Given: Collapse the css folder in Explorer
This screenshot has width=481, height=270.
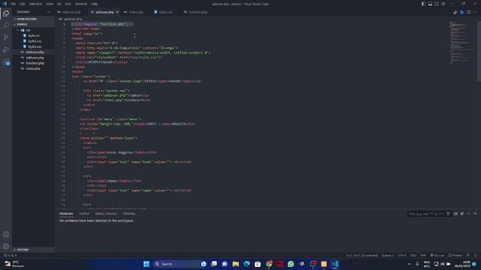Looking at the screenshot, I should point(33,30).
